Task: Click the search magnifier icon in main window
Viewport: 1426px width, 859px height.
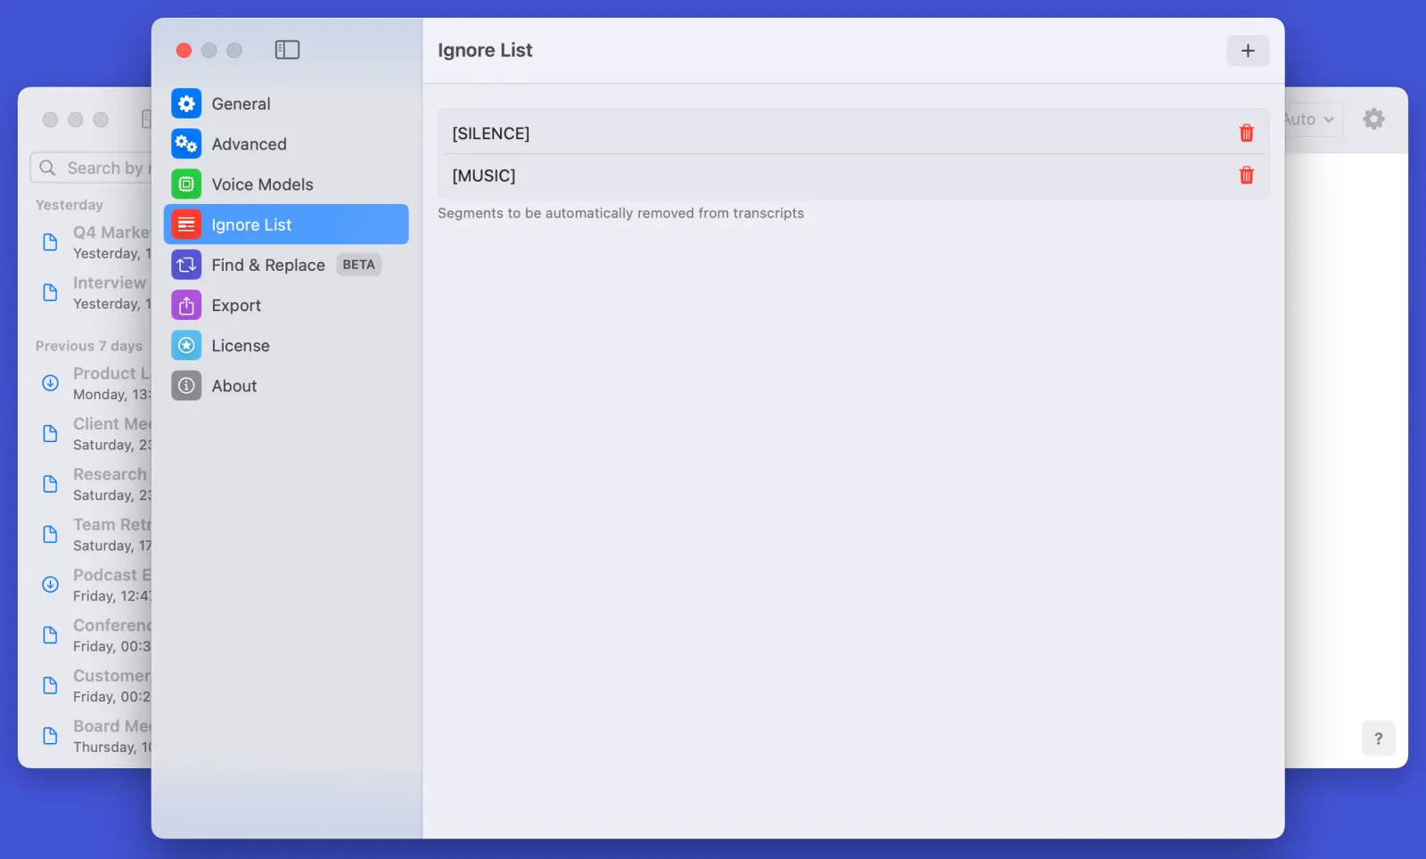Action: coord(48,168)
